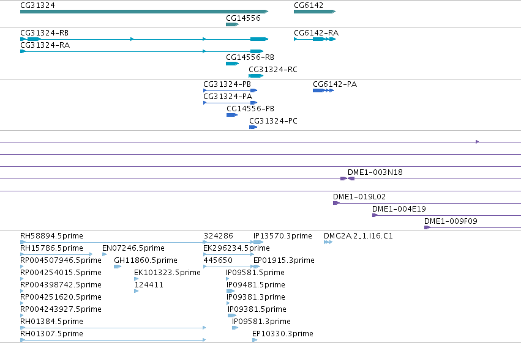Click IP09381.3prime label
This screenshot has height=343, width=521.
pyautogui.click(x=256, y=297)
